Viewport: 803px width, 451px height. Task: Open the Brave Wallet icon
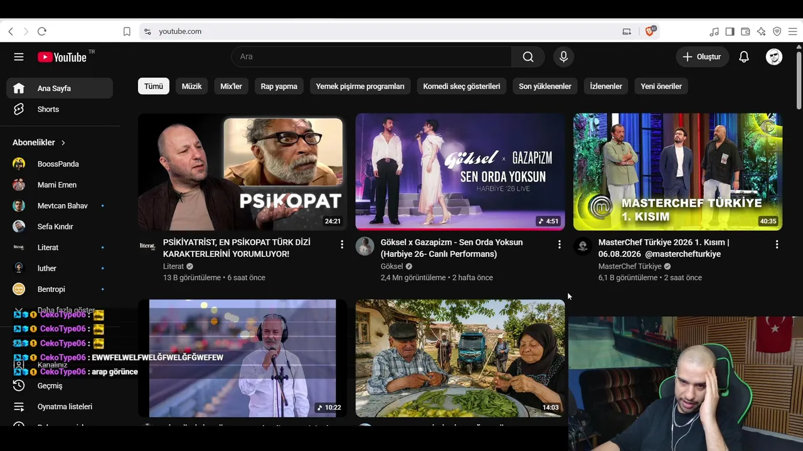pyautogui.click(x=745, y=31)
